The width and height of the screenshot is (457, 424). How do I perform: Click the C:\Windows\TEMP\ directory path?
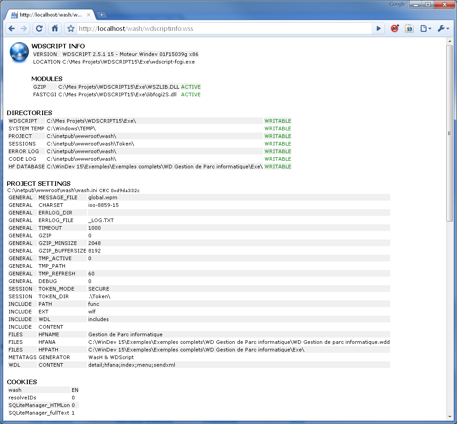71,128
